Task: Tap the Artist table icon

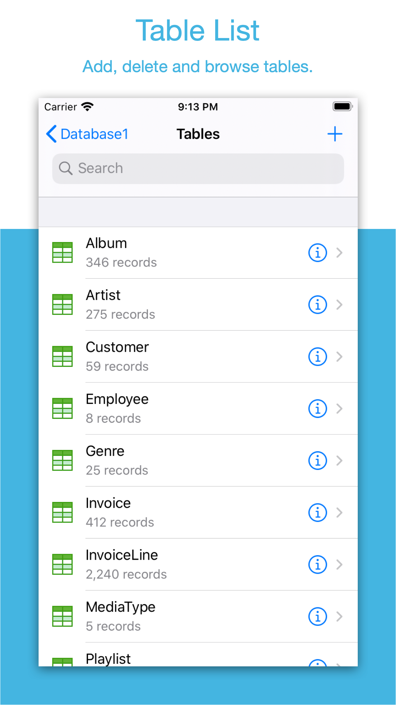Action: [62, 304]
